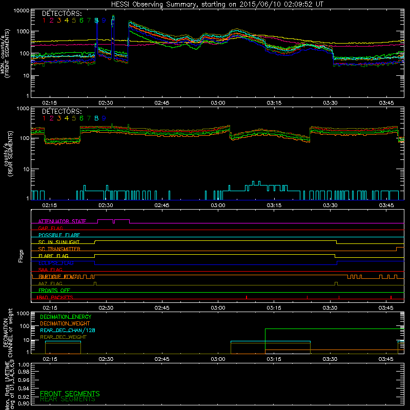Click the PARTICLE FLAG label
The image size is (410, 410).
click(x=57, y=276)
